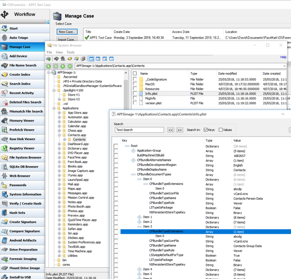Screen dimensions: 291x279
Task: Switch to details list view icon
Action: (91, 59)
